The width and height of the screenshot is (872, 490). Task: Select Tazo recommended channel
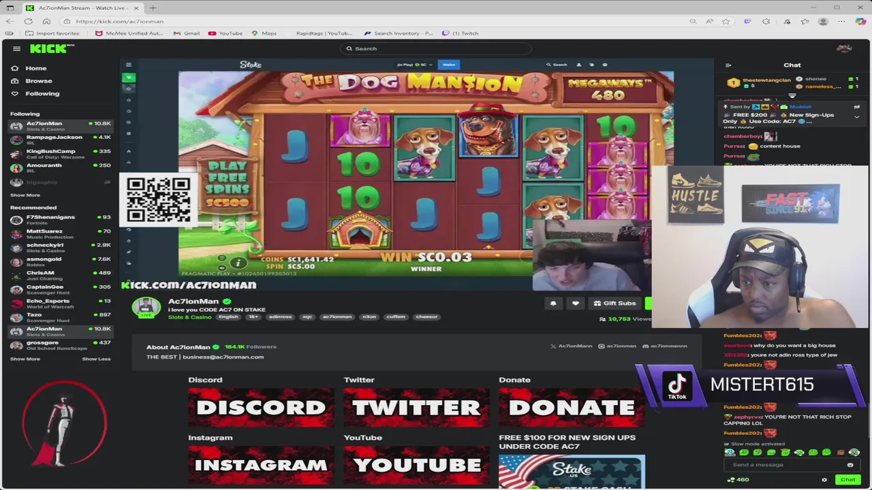[x=60, y=317]
